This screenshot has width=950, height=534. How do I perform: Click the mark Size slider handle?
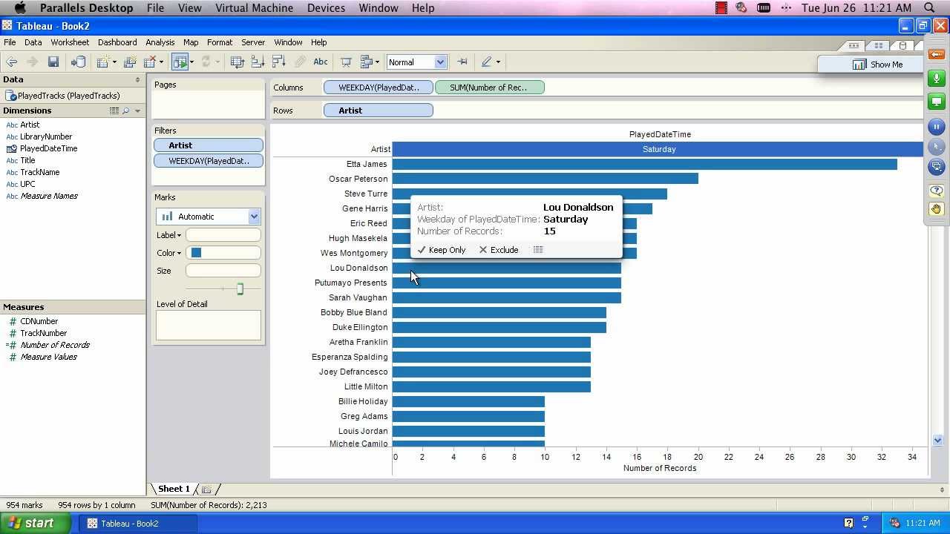(x=240, y=289)
